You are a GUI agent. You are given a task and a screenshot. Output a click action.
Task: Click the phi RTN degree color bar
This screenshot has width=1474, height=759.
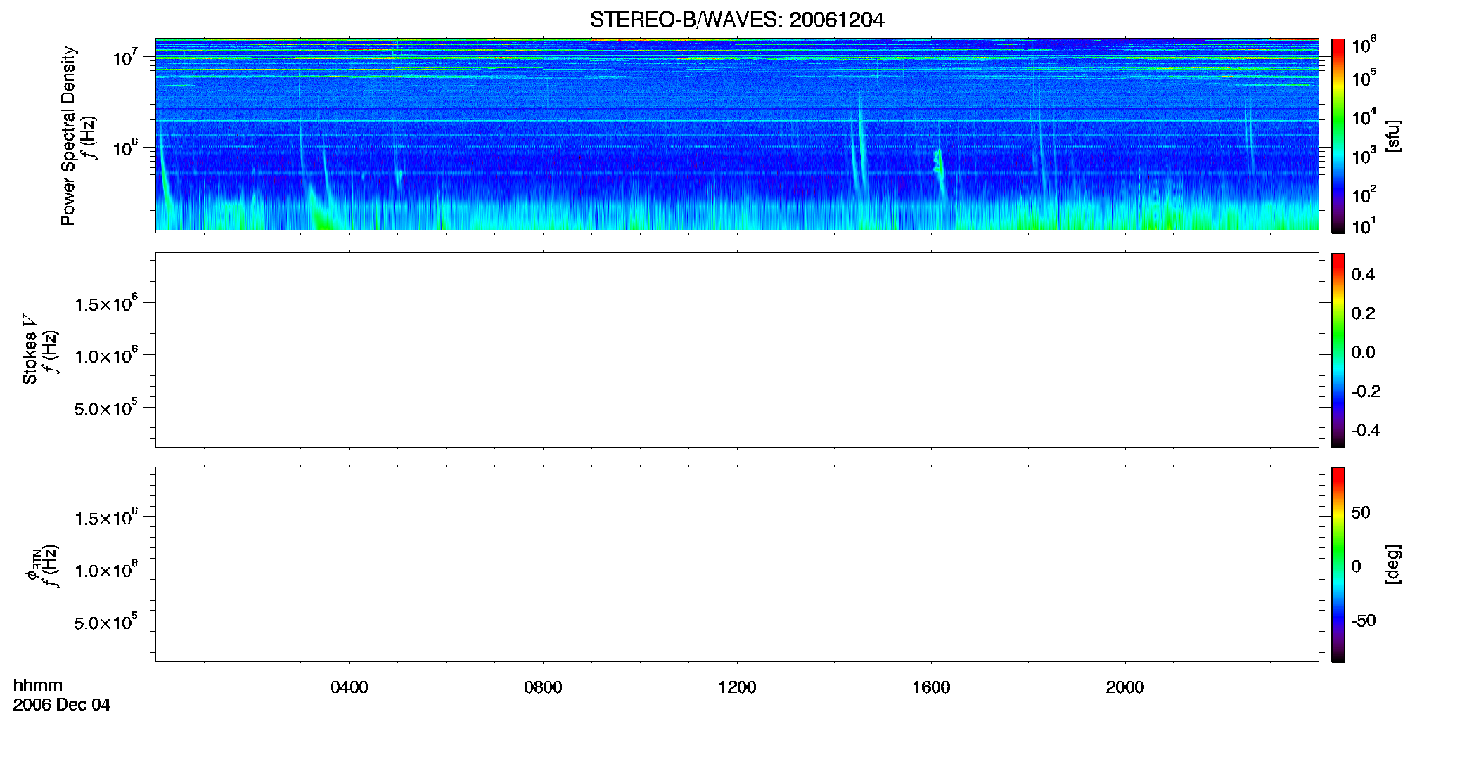[1338, 564]
